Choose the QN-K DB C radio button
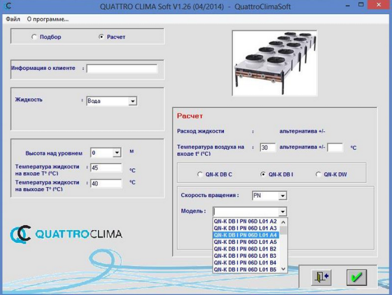Screen dimensions: 392x295 (x=200, y=175)
